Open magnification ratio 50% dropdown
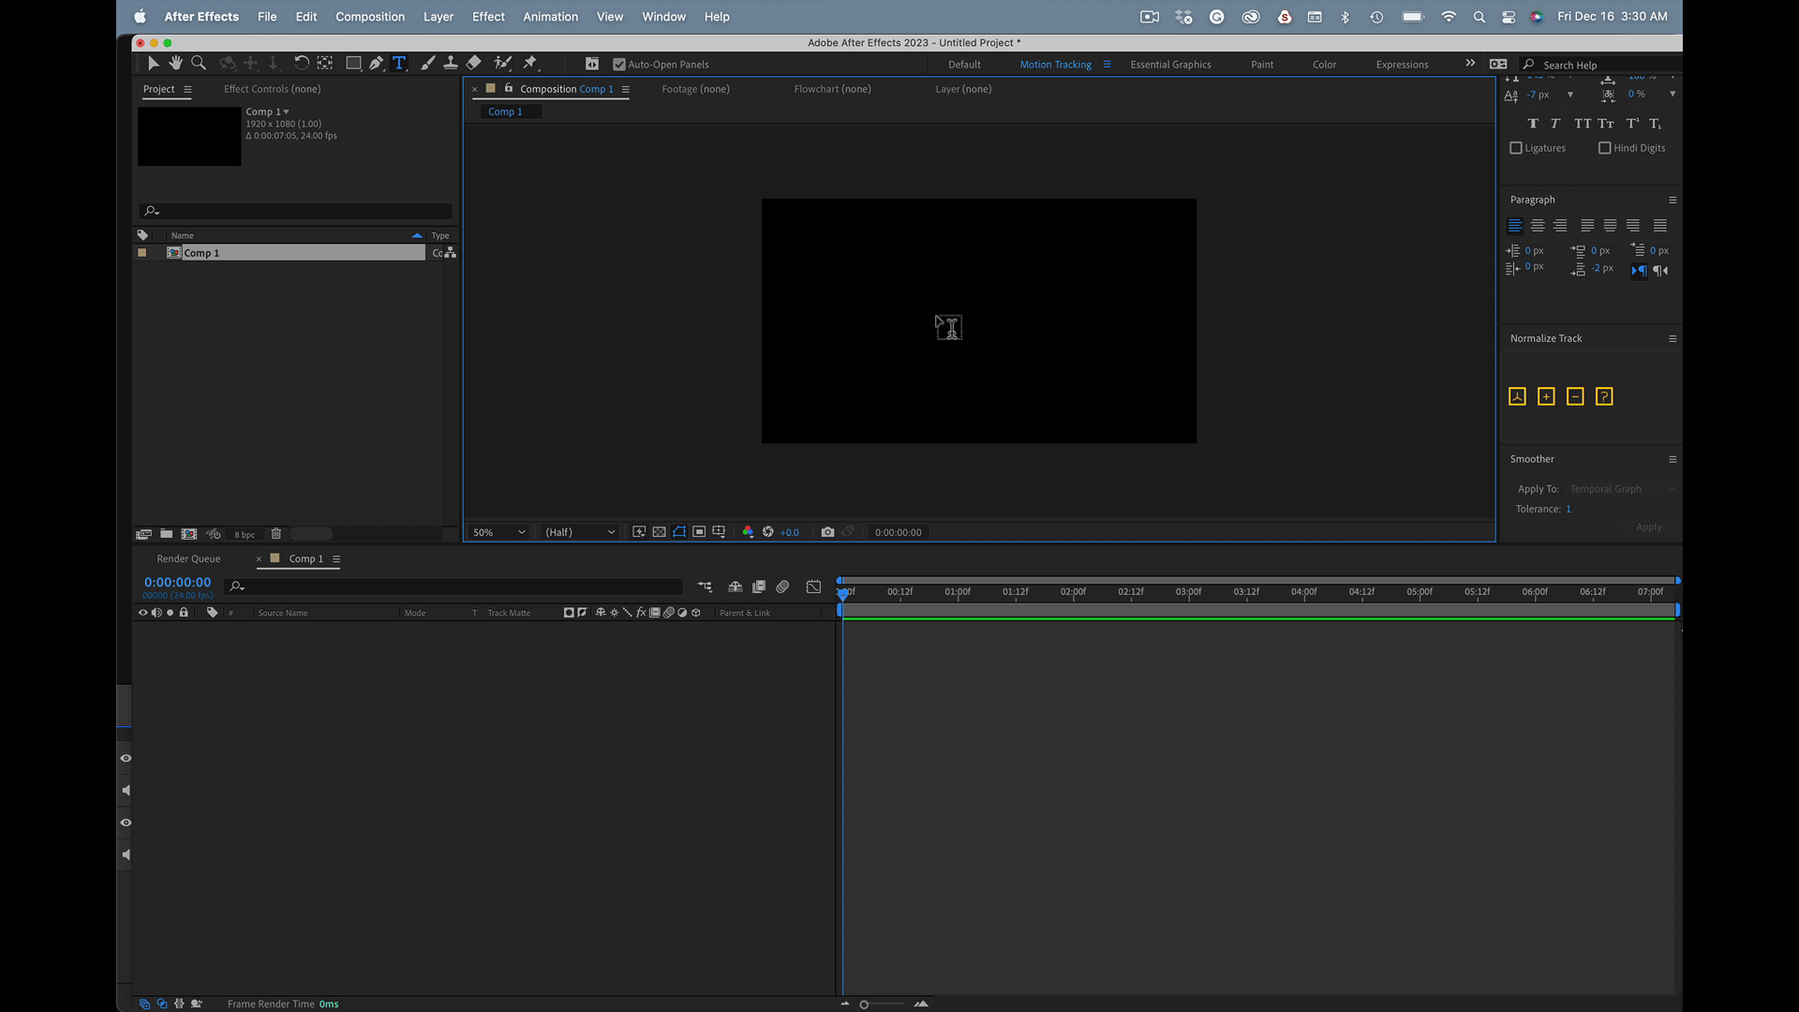This screenshot has height=1012, width=1799. point(498,531)
